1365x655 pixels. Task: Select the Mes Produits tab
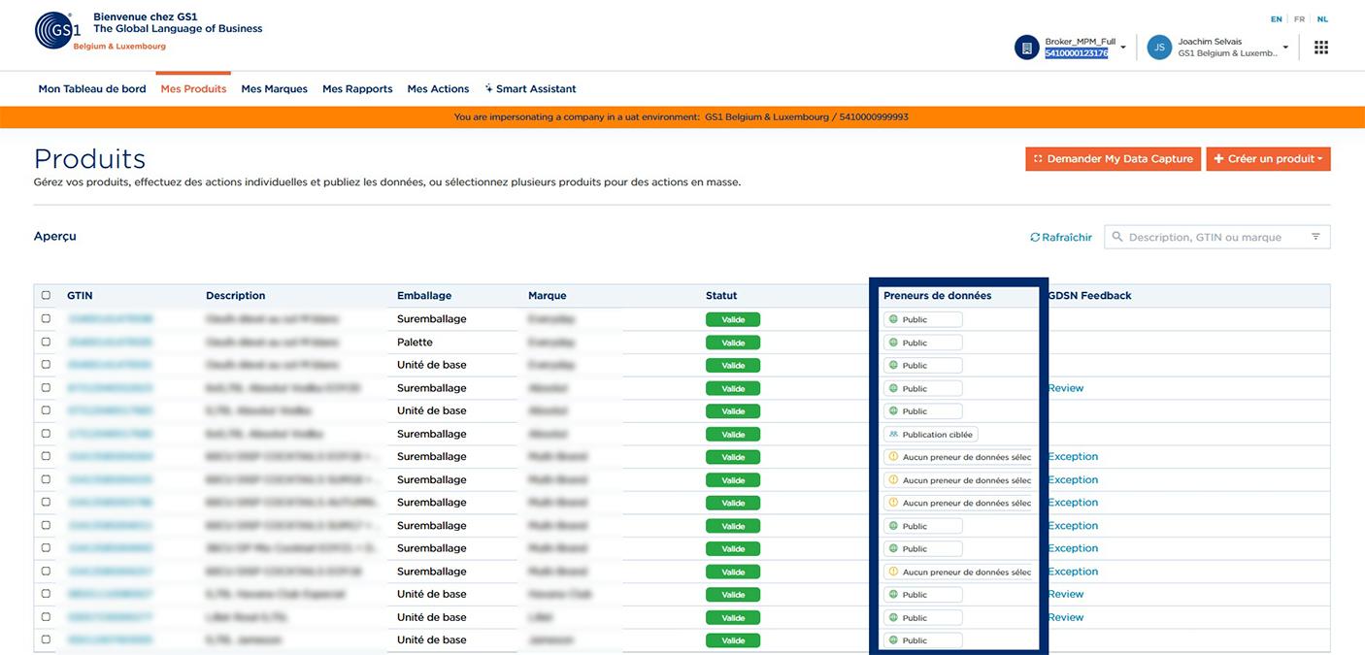coord(193,89)
